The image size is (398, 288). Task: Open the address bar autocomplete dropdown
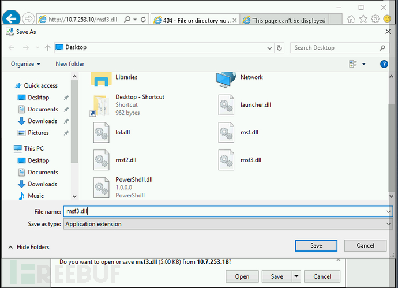(x=135, y=20)
